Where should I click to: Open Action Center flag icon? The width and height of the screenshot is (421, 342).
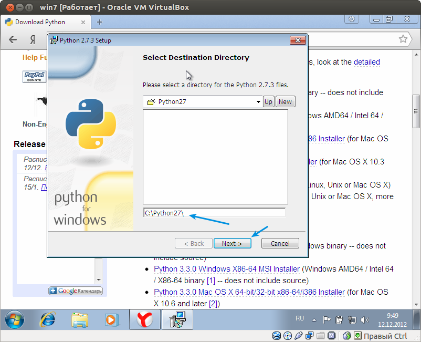click(x=327, y=320)
